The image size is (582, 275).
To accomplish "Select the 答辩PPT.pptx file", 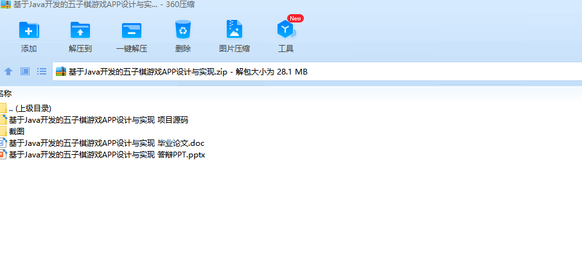I will [102, 154].
